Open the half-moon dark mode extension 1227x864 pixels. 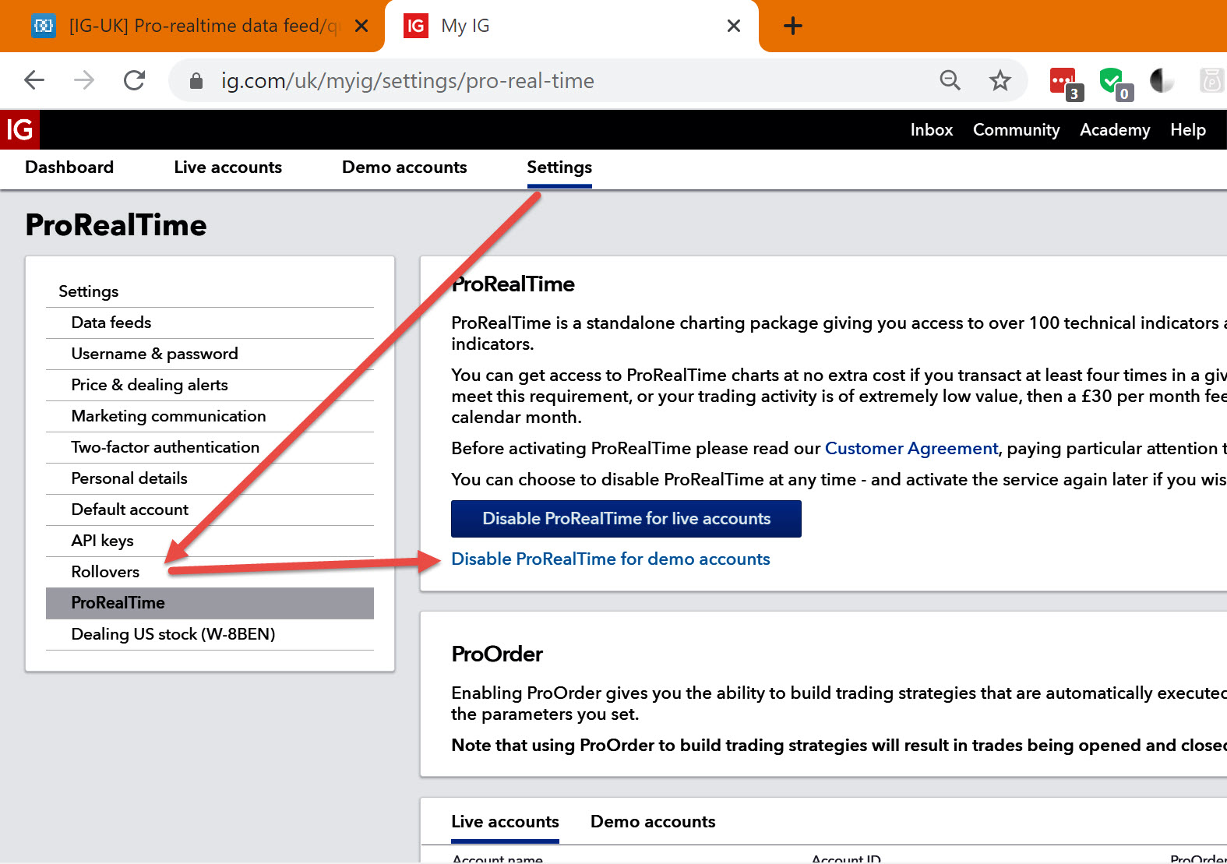1162,80
